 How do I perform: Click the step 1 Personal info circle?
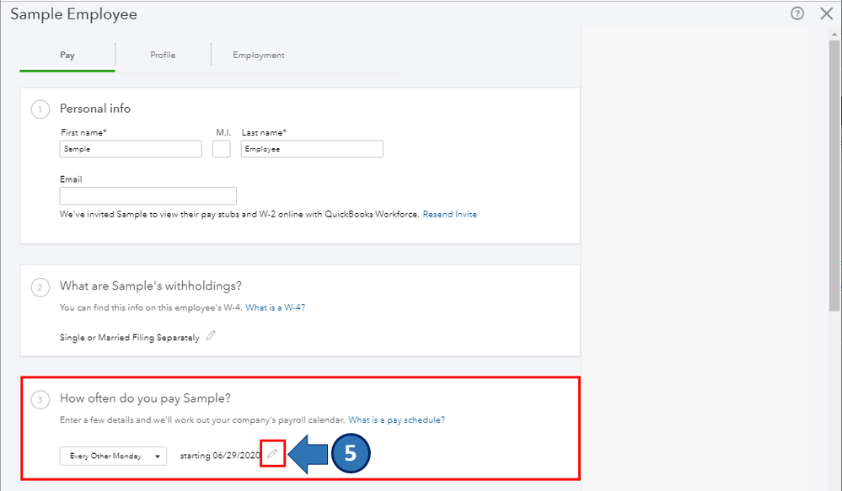click(40, 109)
